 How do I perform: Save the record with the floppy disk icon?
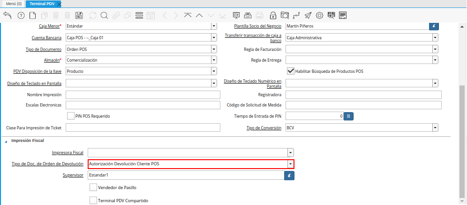point(79,15)
